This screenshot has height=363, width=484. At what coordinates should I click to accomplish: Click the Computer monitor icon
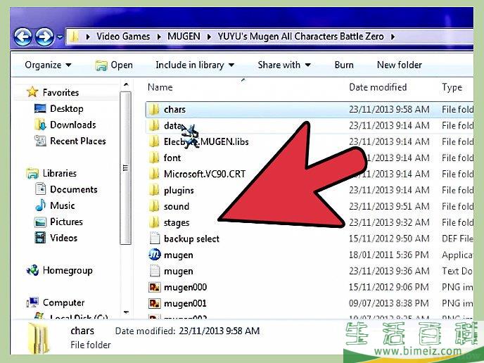32,302
